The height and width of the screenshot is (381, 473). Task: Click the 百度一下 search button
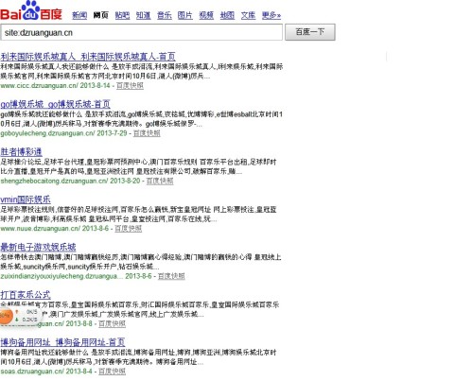click(x=310, y=32)
